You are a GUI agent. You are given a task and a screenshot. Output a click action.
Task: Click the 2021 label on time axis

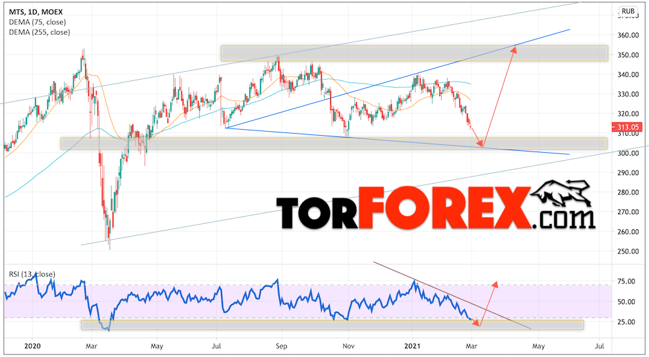pos(412,346)
